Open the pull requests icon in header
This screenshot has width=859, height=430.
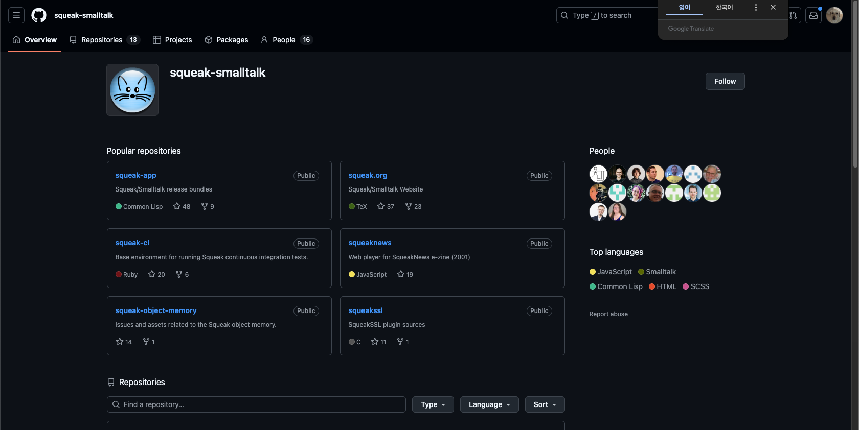[794, 15]
